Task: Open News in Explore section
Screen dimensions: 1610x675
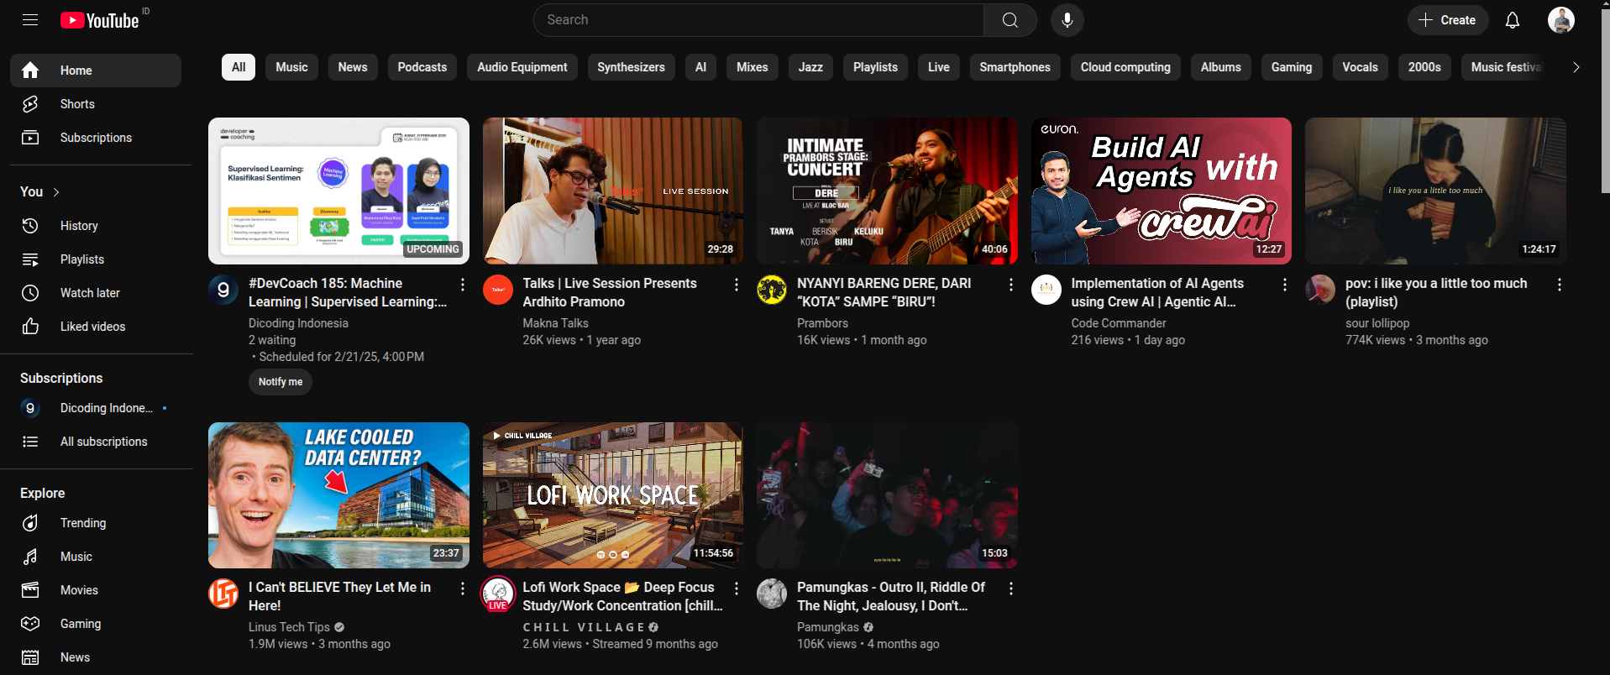Action: tap(96, 657)
